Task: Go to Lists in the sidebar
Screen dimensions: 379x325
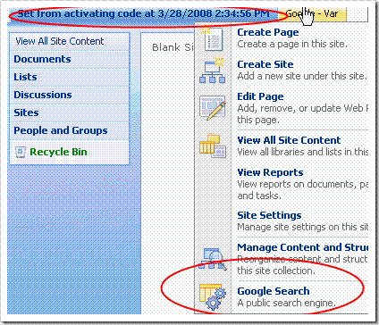Action: 25,77
